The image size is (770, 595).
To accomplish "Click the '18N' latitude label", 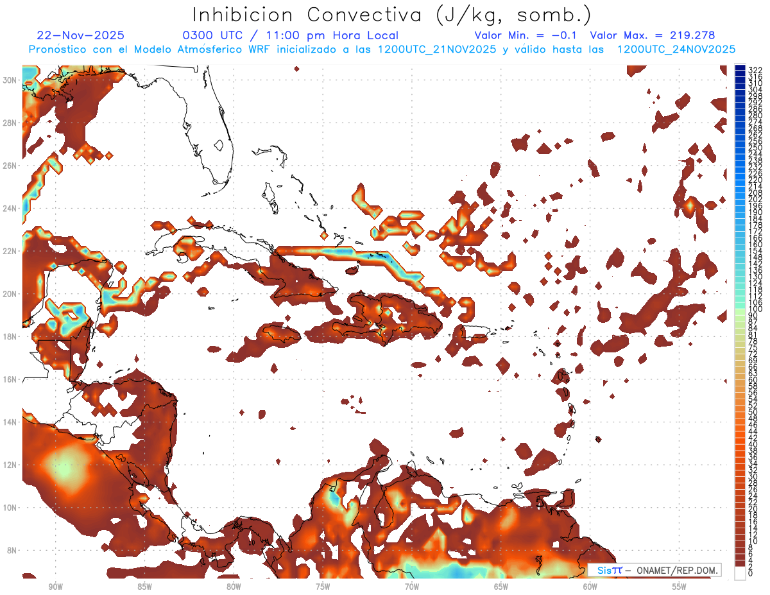I will 10,336.
